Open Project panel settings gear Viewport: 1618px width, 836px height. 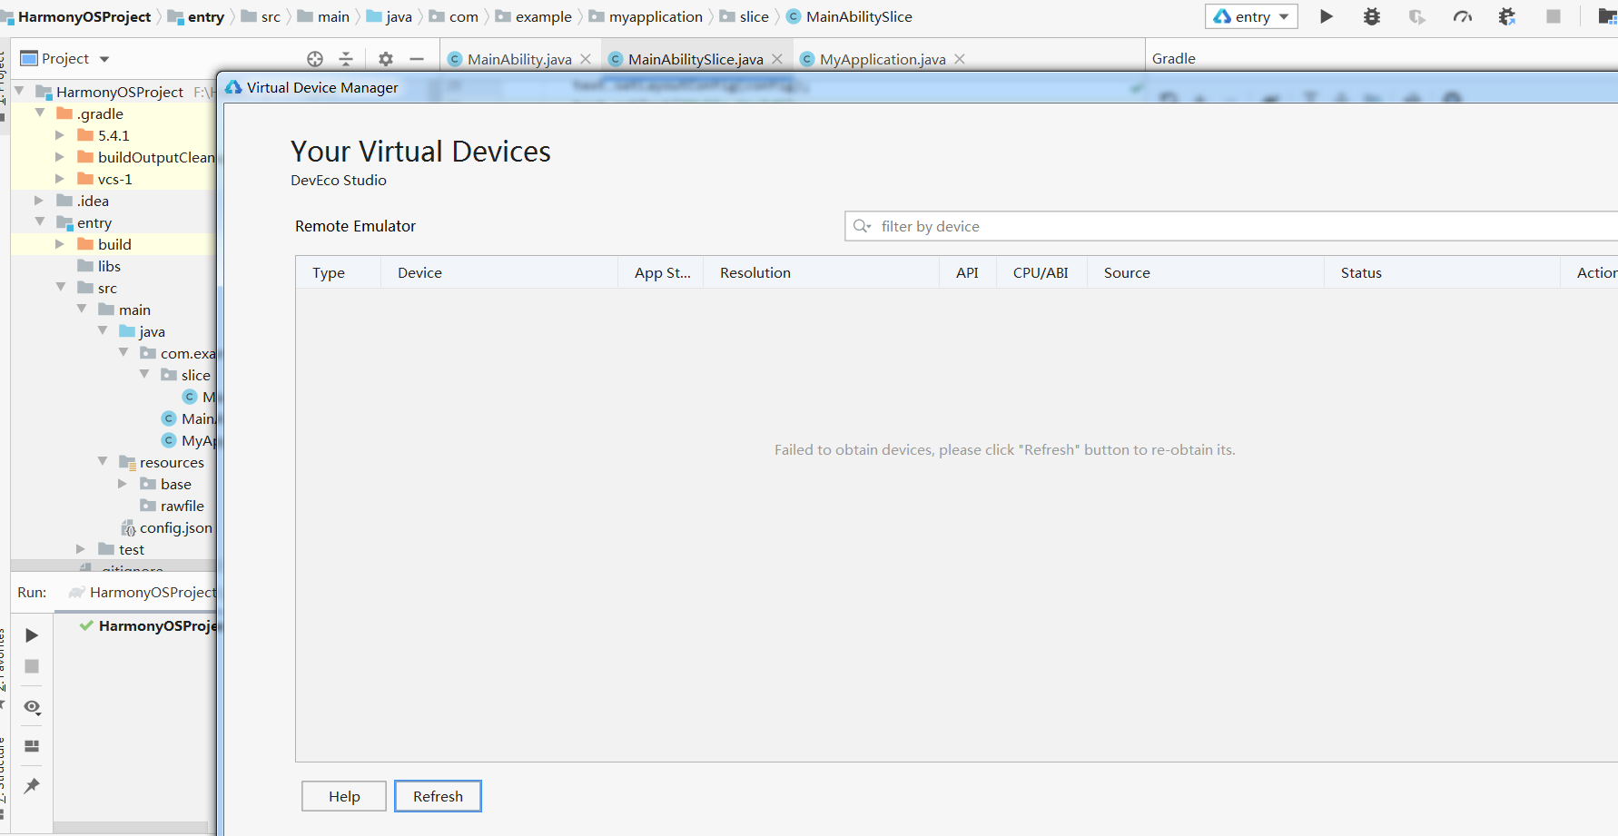[386, 59]
